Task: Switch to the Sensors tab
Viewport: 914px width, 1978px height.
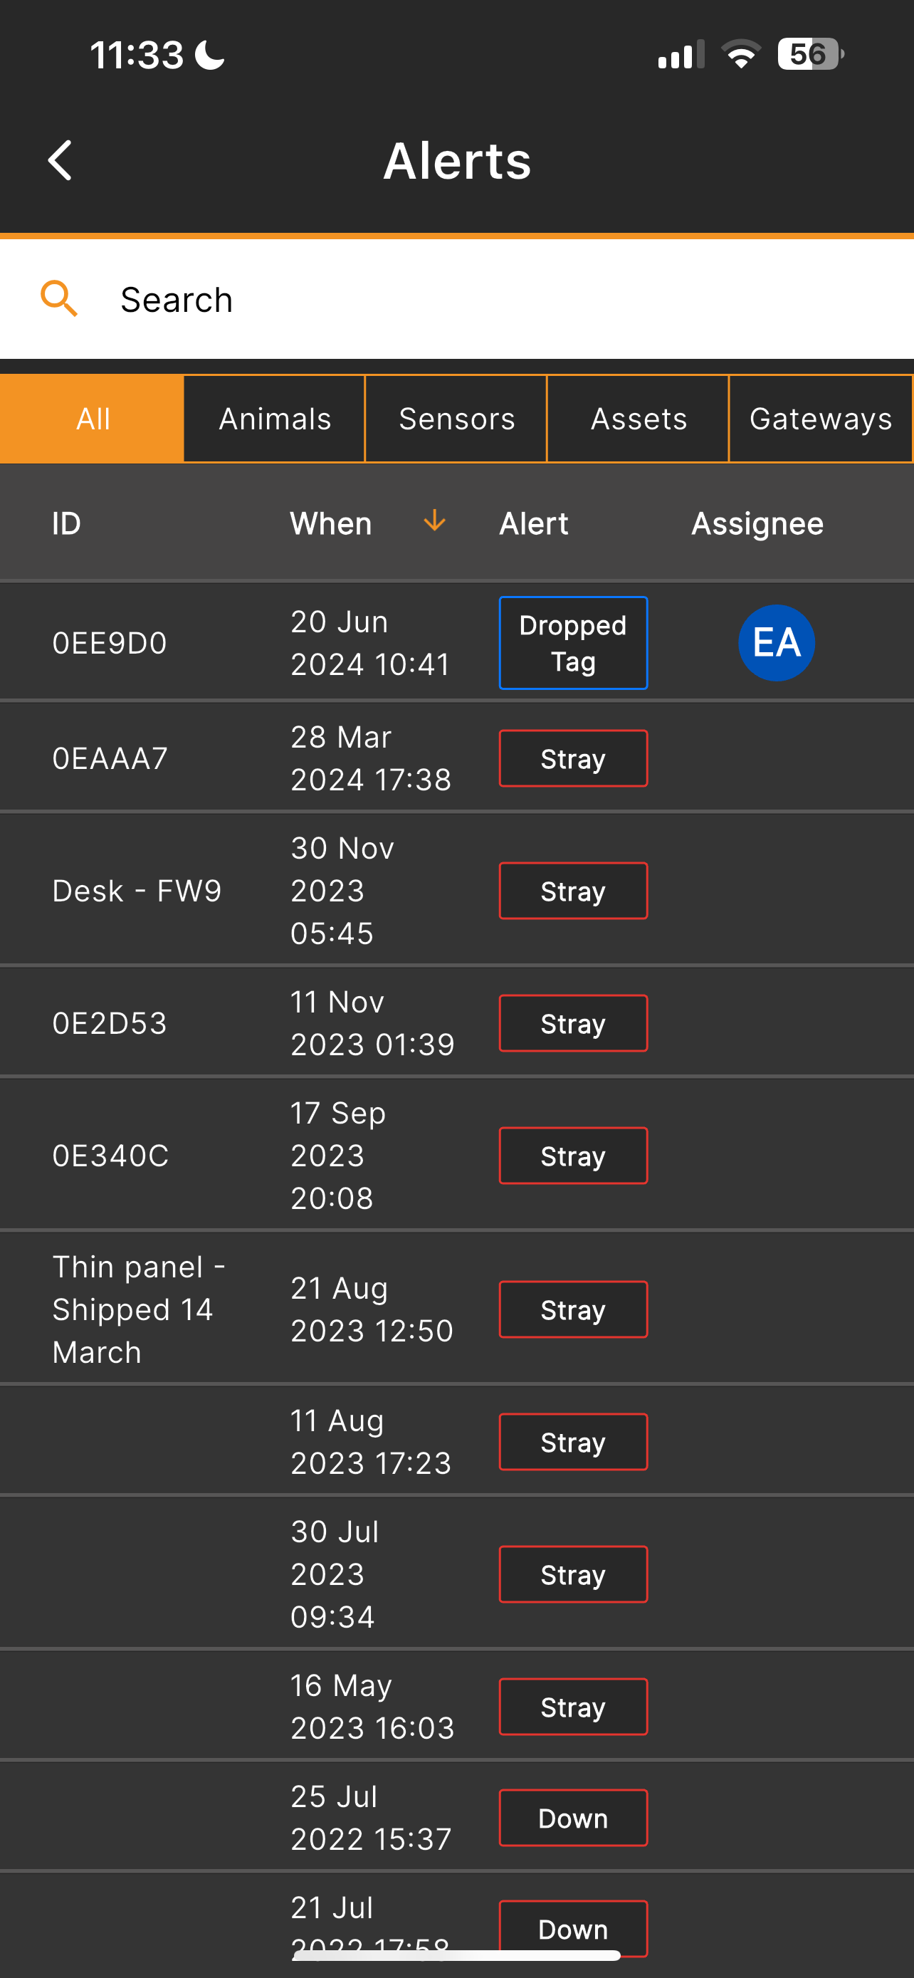Action: [456, 419]
